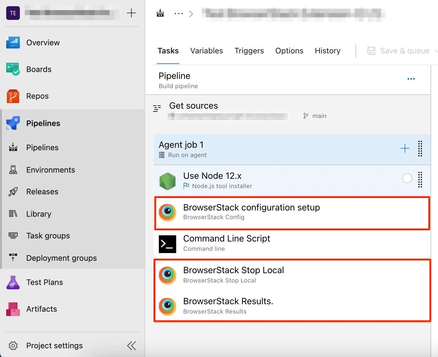Add a task to Agent job 1
The height and width of the screenshot is (357, 438).
tap(405, 148)
